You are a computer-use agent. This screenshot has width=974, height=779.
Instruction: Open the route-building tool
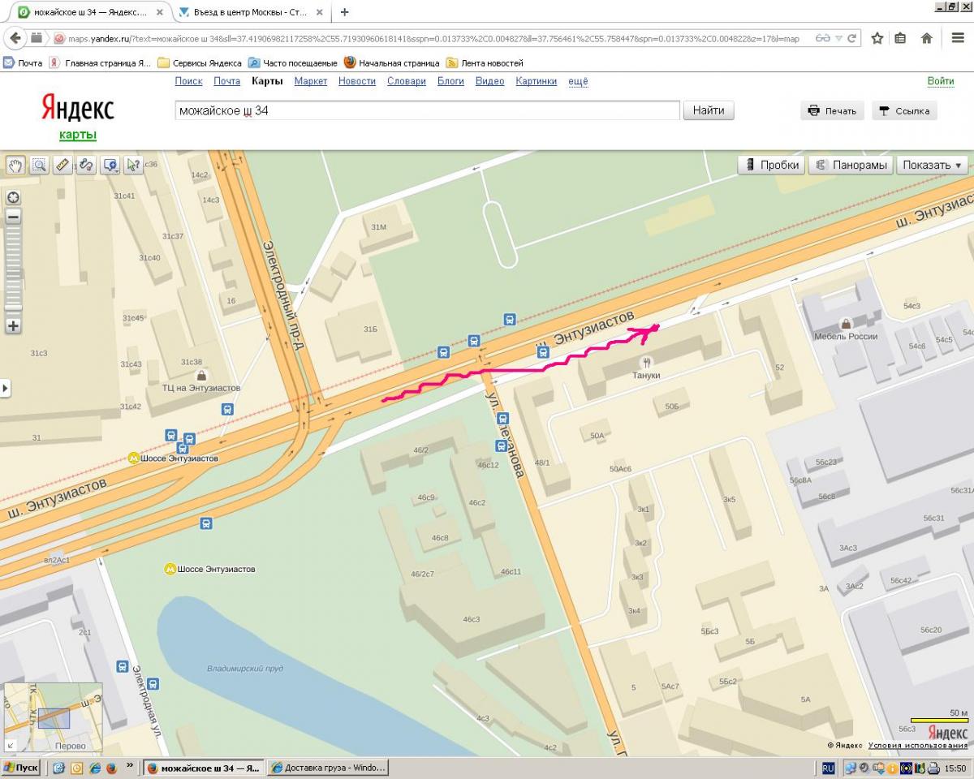point(86,166)
